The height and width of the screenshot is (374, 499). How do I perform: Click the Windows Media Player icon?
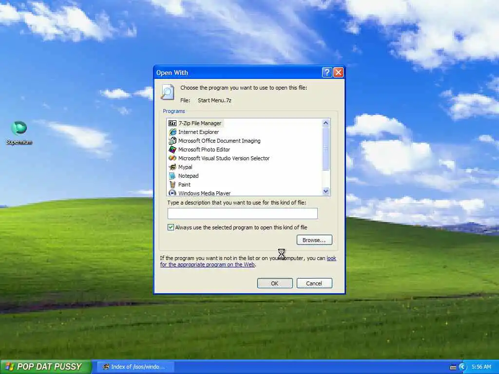click(173, 193)
